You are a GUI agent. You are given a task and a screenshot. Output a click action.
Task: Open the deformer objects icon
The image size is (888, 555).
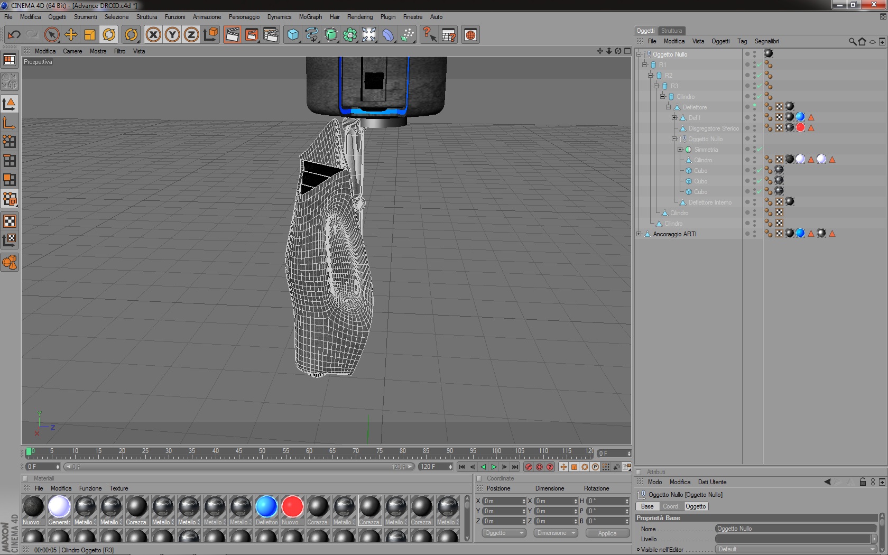[x=388, y=35]
